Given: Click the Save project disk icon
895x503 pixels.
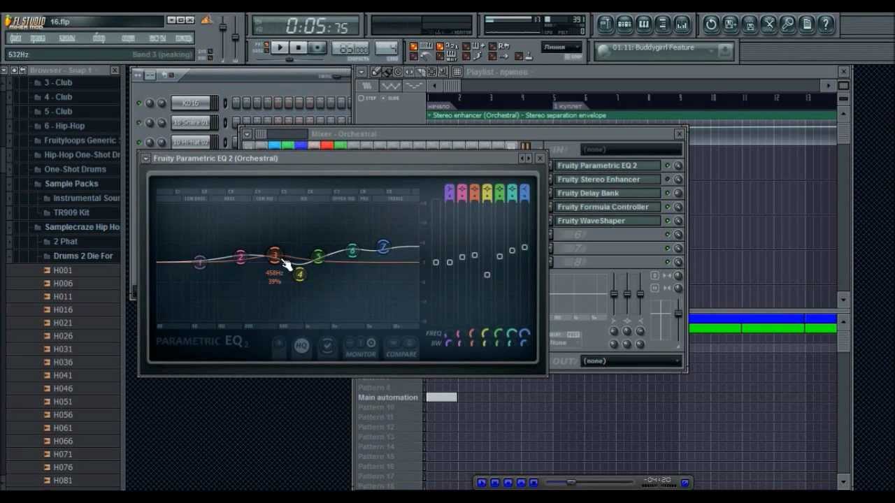Looking at the screenshot, I should [749, 24].
